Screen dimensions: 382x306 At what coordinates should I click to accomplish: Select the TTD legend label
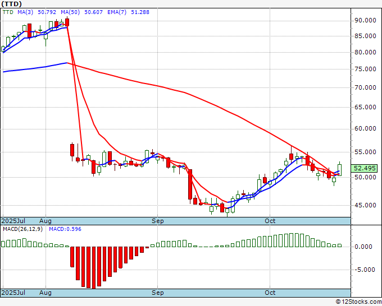8,12
